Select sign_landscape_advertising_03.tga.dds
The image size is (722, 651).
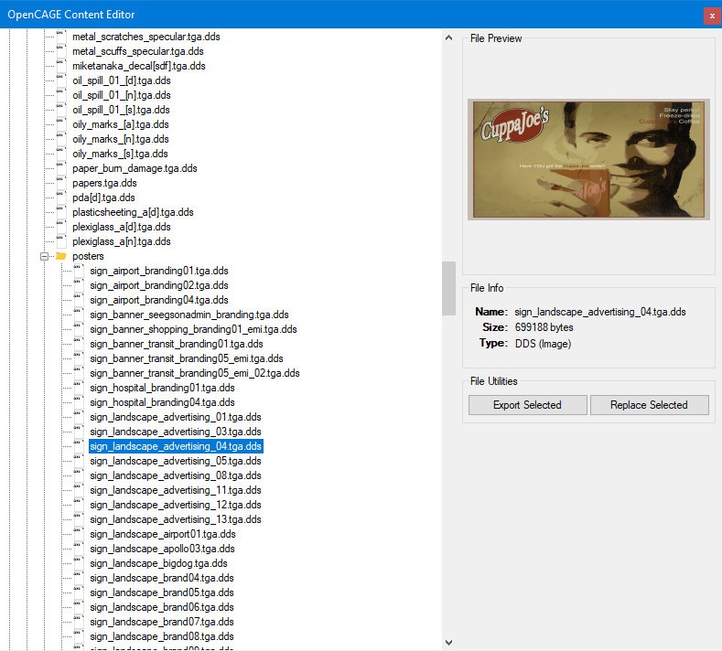176,432
